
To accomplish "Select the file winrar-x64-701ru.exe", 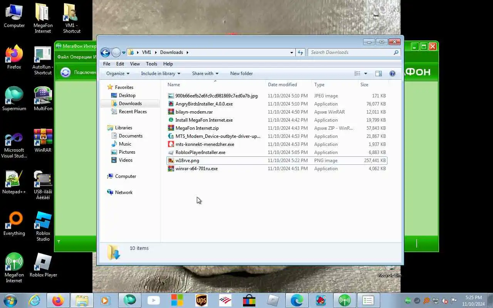I will click(x=196, y=169).
